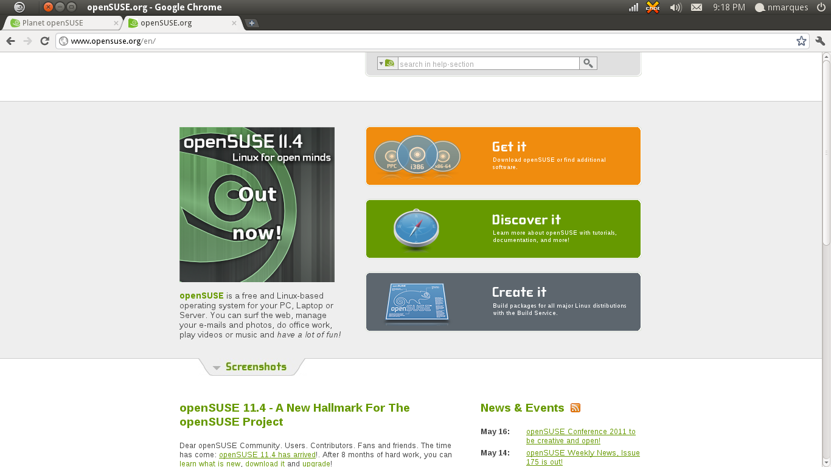Viewport: 831px width, 467px height.
Task: Click the download it link
Action: (x=265, y=463)
